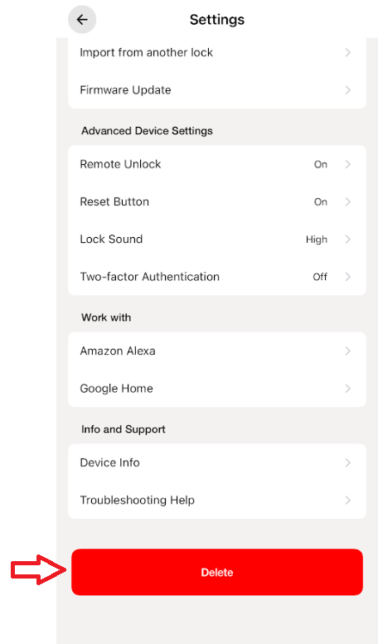The image size is (378, 644).
Task: Tap chevron beside Device Info
Action: click(x=347, y=462)
